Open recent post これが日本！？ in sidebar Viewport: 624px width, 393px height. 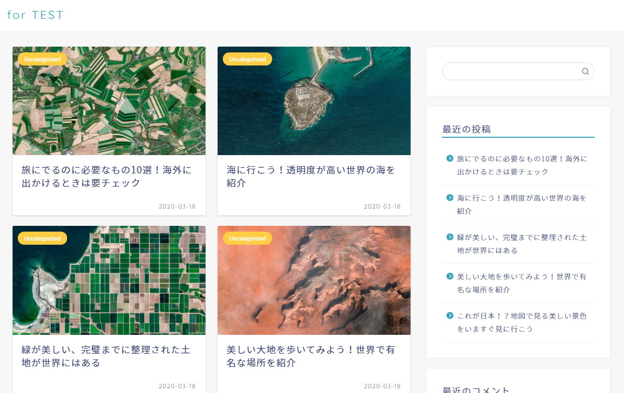[522, 322]
